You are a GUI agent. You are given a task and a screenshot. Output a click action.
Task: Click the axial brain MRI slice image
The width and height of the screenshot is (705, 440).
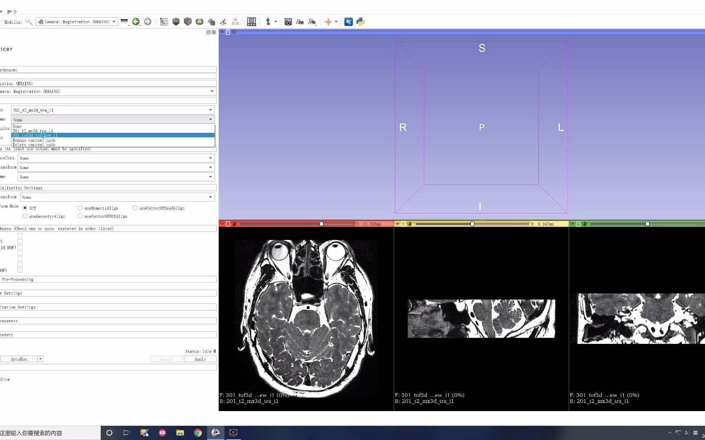click(306, 319)
